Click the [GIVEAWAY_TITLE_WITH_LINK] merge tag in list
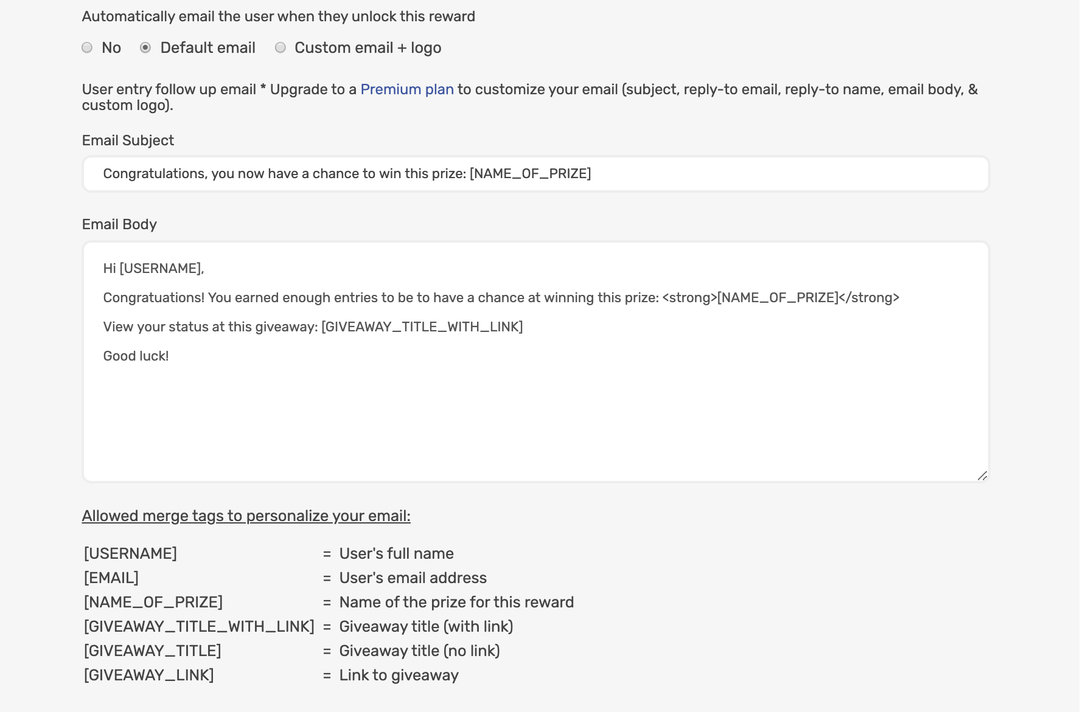 tap(199, 626)
